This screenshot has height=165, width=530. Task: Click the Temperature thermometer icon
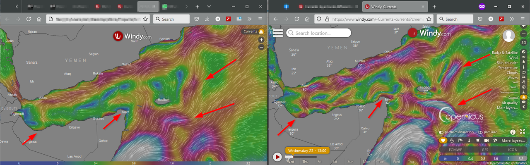point(523,67)
